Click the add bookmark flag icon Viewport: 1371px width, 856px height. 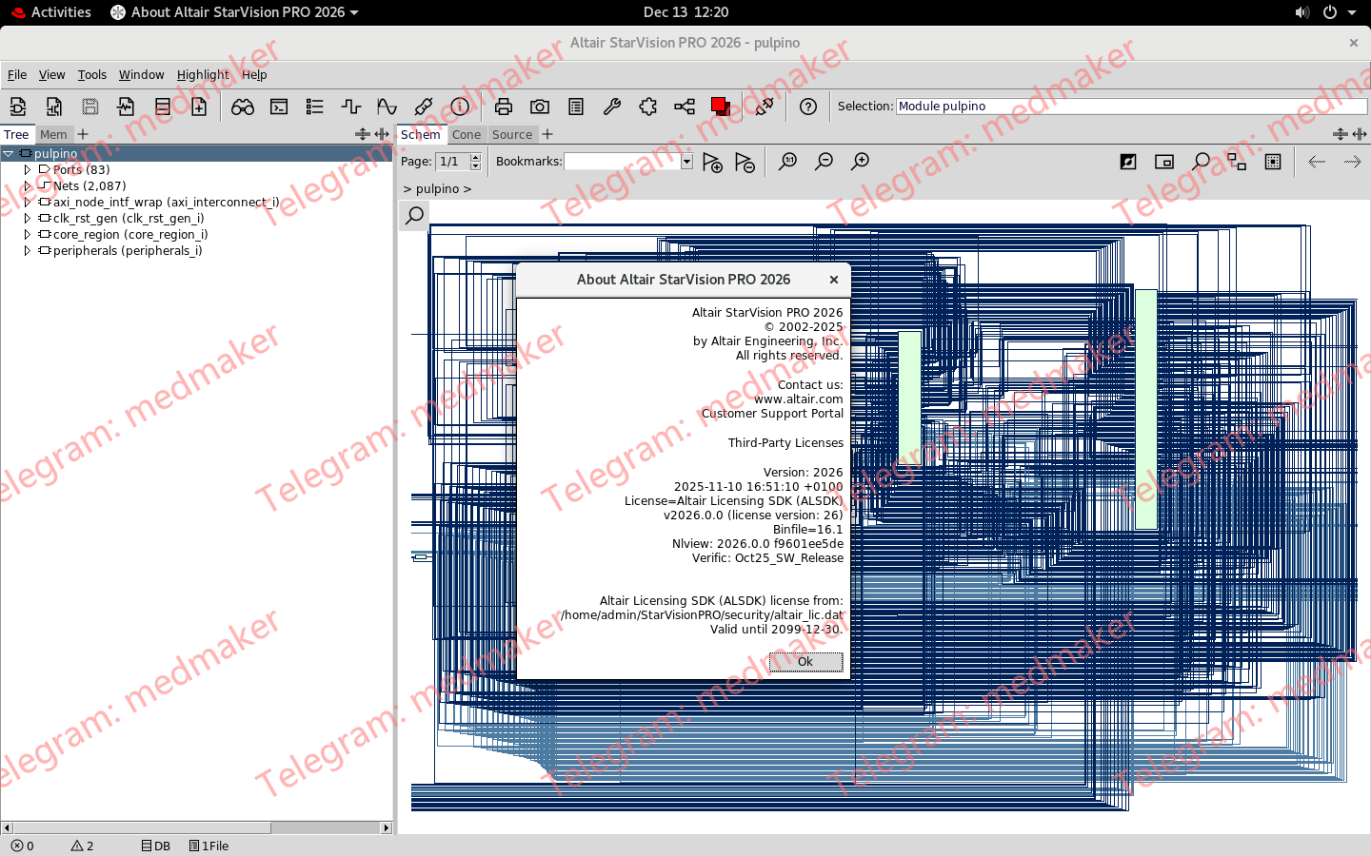712,162
